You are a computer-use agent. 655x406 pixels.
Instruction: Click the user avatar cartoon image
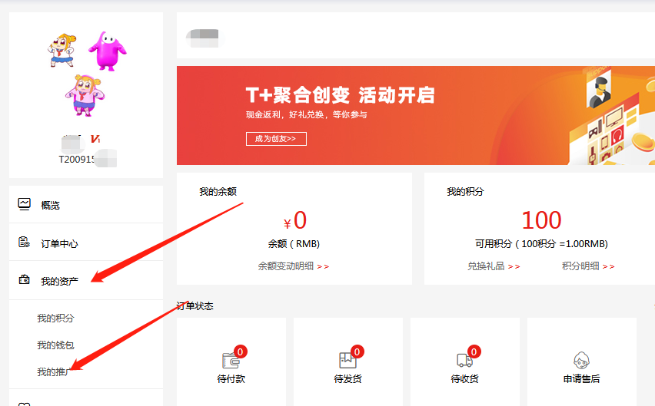pos(86,74)
